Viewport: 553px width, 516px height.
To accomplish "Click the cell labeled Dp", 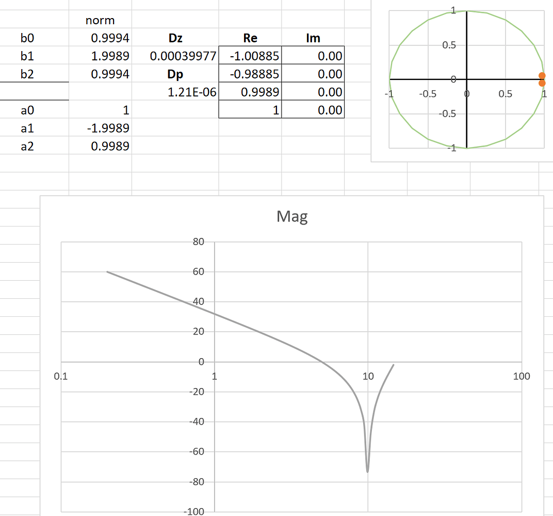I will tap(175, 73).
